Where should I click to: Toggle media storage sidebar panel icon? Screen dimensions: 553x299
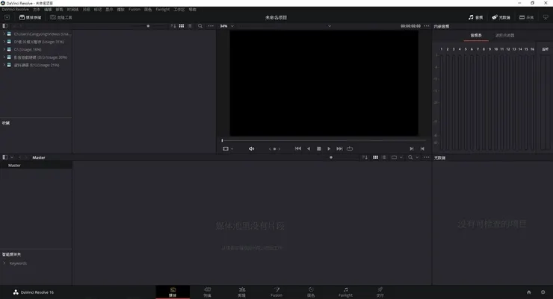[5, 26]
